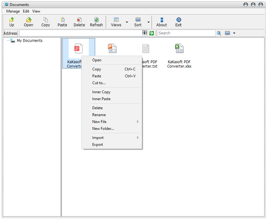The height and width of the screenshot is (220, 267).
Task: Click the magnifier search icon
Action: (x=219, y=33)
